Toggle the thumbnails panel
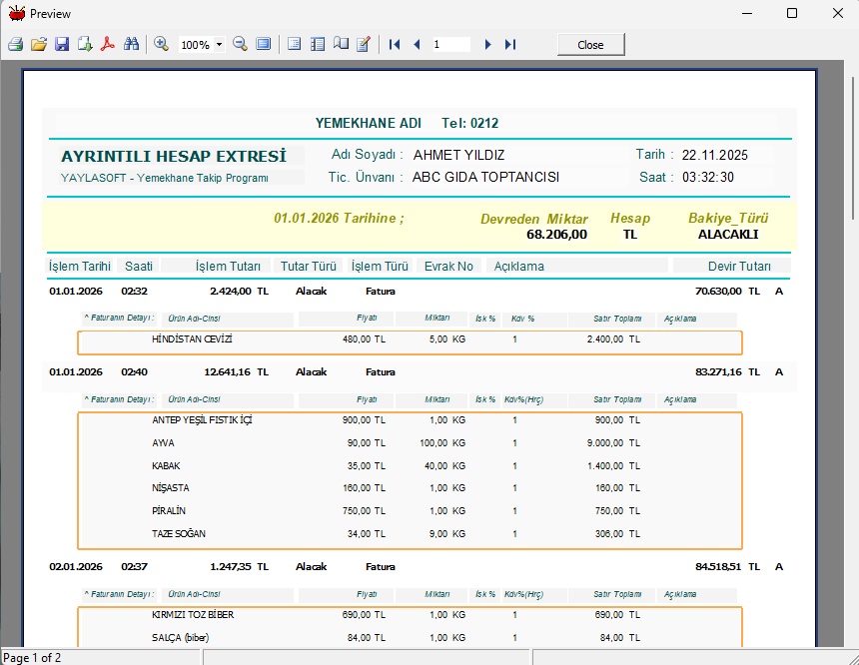 pyautogui.click(x=318, y=45)
